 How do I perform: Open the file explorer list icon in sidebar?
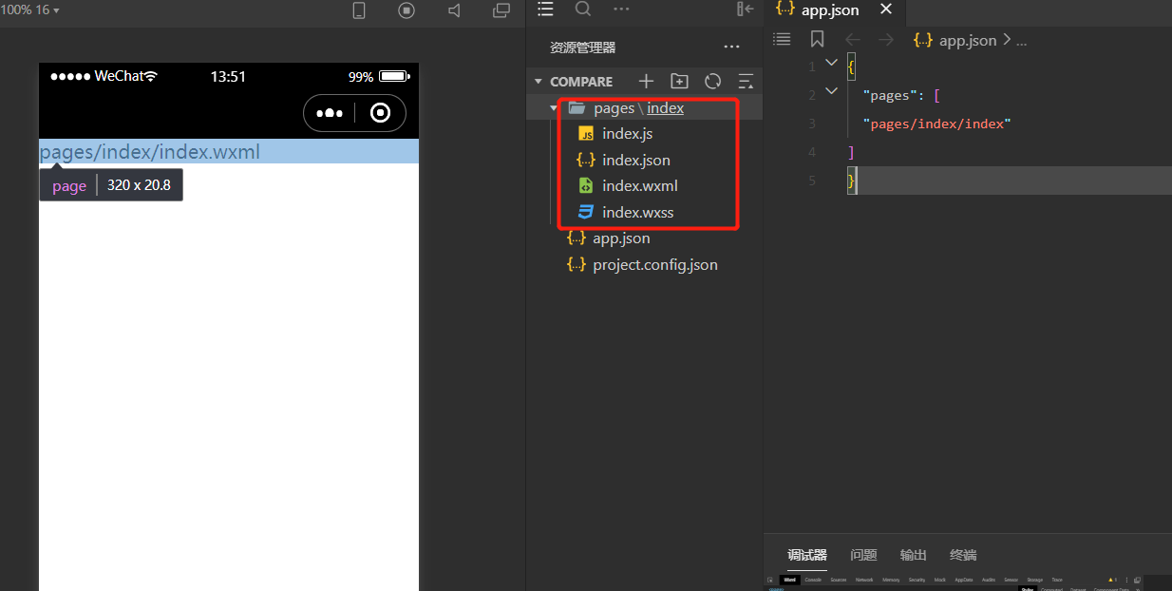click(545, 9)
